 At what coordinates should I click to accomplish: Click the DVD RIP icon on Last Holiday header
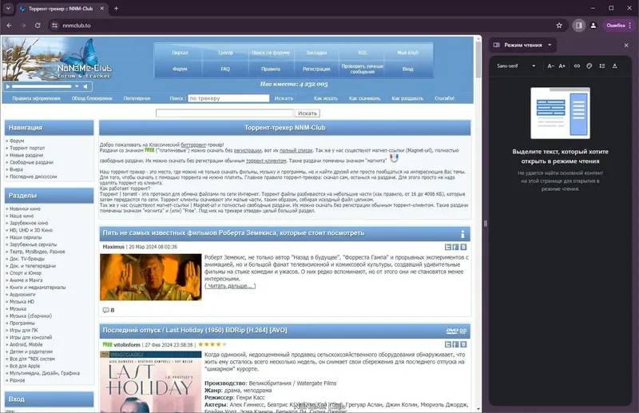[456, 331]
